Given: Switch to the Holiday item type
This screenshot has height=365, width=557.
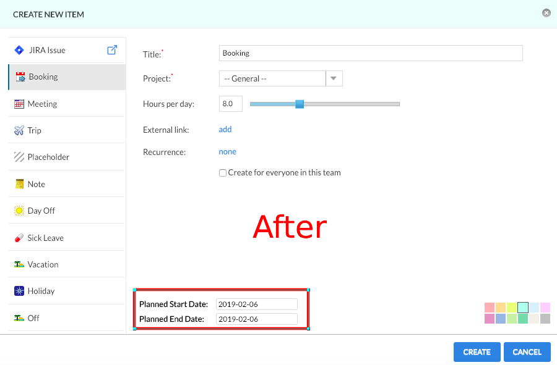Looking at the screenshot, I should point(41,291).
